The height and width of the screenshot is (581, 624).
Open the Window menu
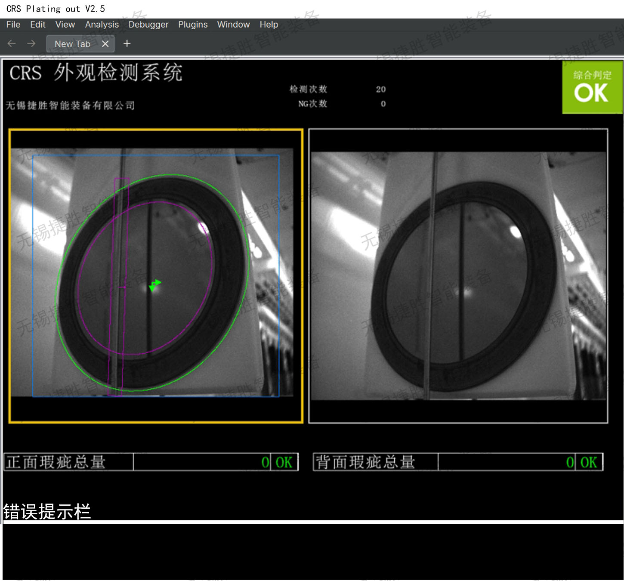point(233,25)
